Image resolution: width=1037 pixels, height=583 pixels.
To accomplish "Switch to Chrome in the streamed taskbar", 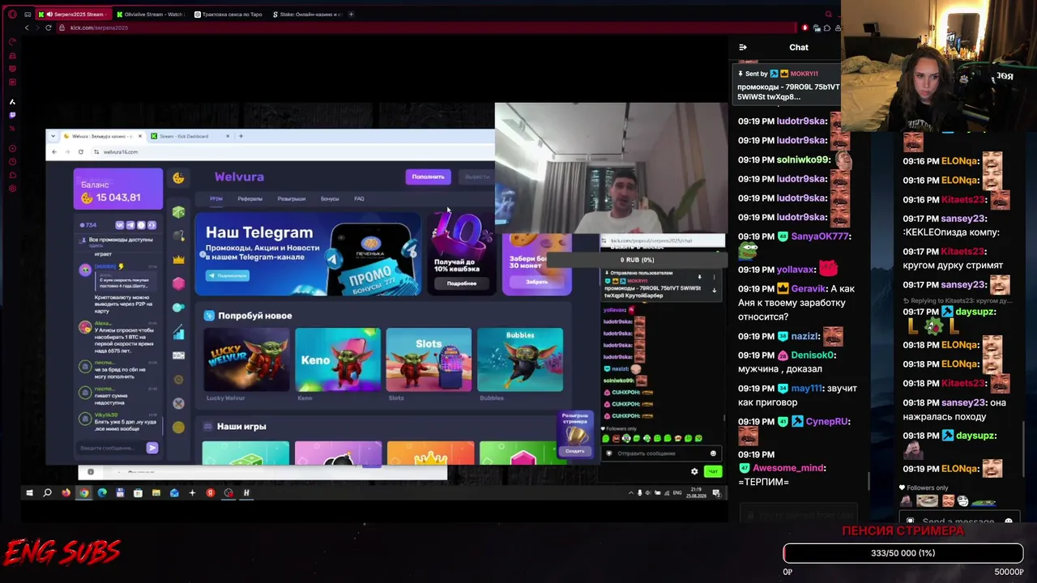I will coord(83,492).
